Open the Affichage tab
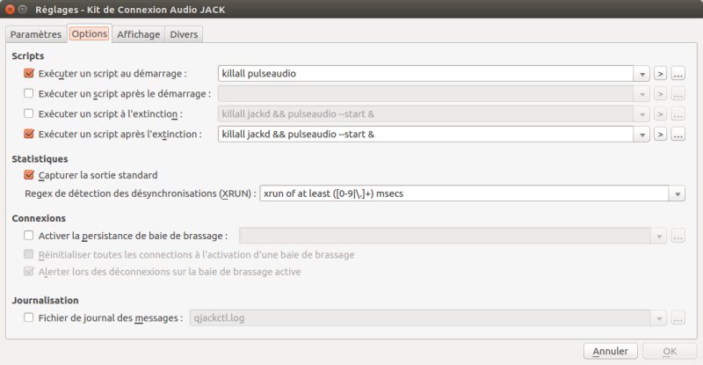The width and height of the screenshot is (703, 365). [139, 34]
